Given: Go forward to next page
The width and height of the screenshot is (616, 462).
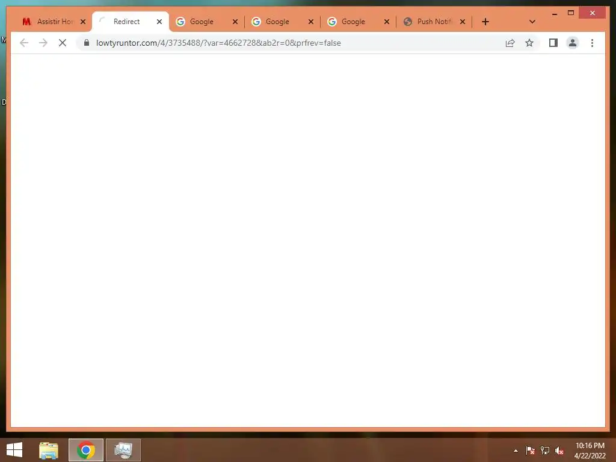Looking at the screenshot, I should point(43,43).
